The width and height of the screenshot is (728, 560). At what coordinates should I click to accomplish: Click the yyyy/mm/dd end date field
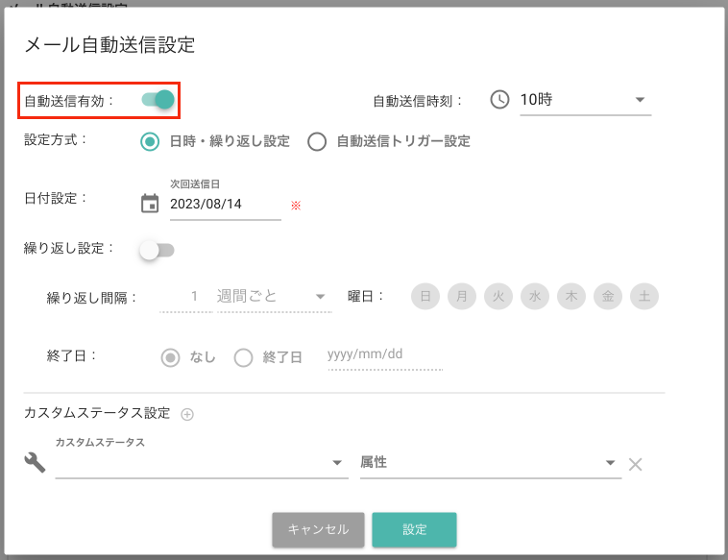point(385,355)
